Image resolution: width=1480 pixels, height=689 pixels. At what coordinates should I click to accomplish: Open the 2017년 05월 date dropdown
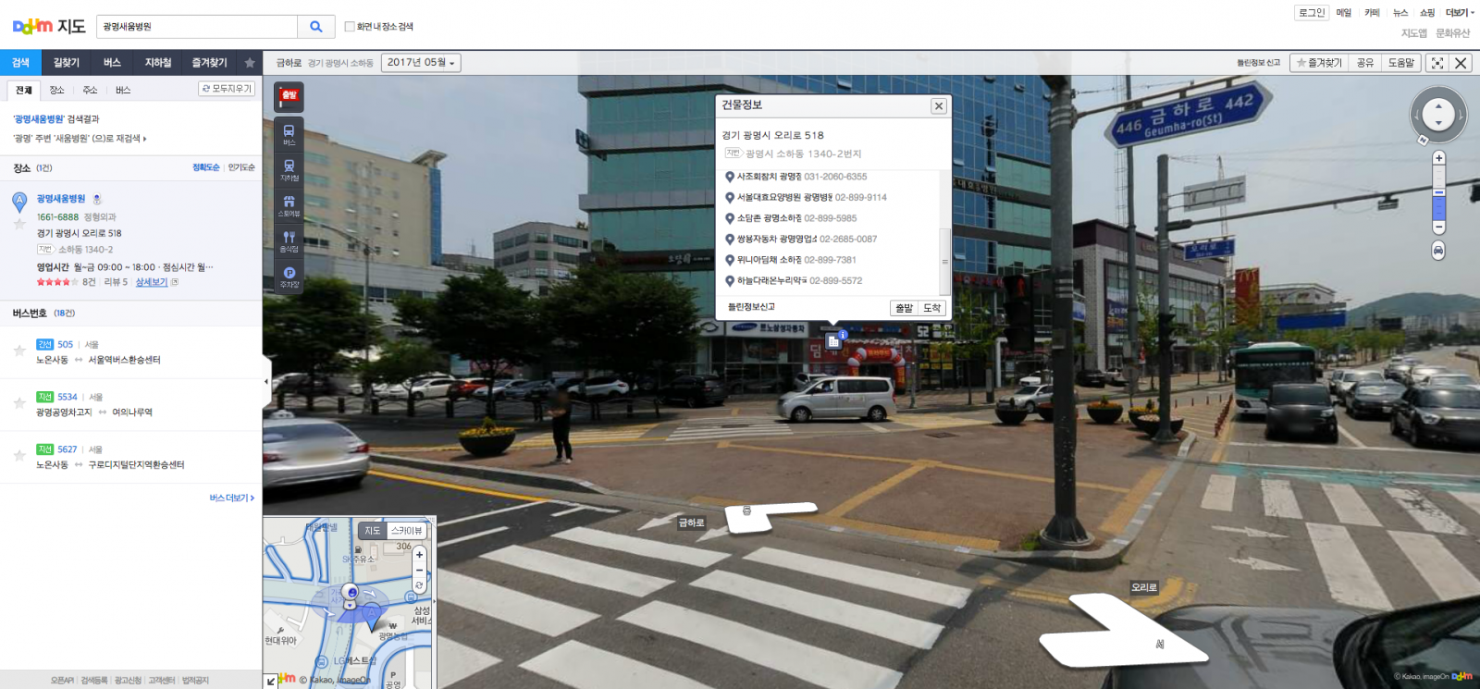tap(421, 63)
